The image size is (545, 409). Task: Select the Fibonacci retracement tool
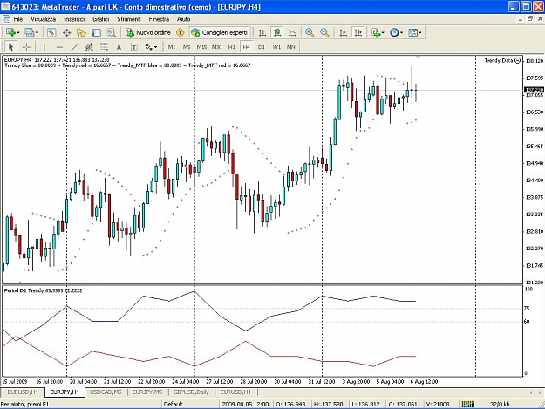[x=104, y=47]
